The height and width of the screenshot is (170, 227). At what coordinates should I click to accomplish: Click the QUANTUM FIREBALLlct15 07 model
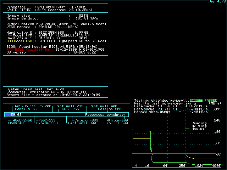pos(64,35)
